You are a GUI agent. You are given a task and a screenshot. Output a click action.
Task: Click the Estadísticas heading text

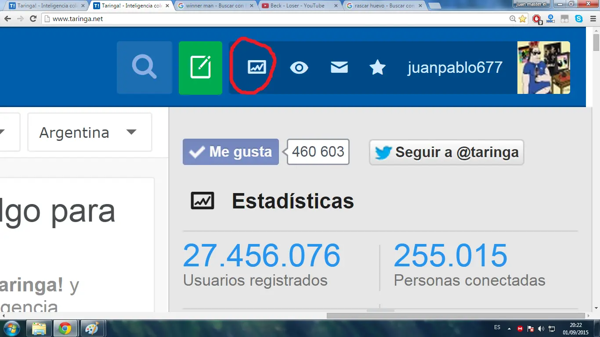click(x=293, y=201)
